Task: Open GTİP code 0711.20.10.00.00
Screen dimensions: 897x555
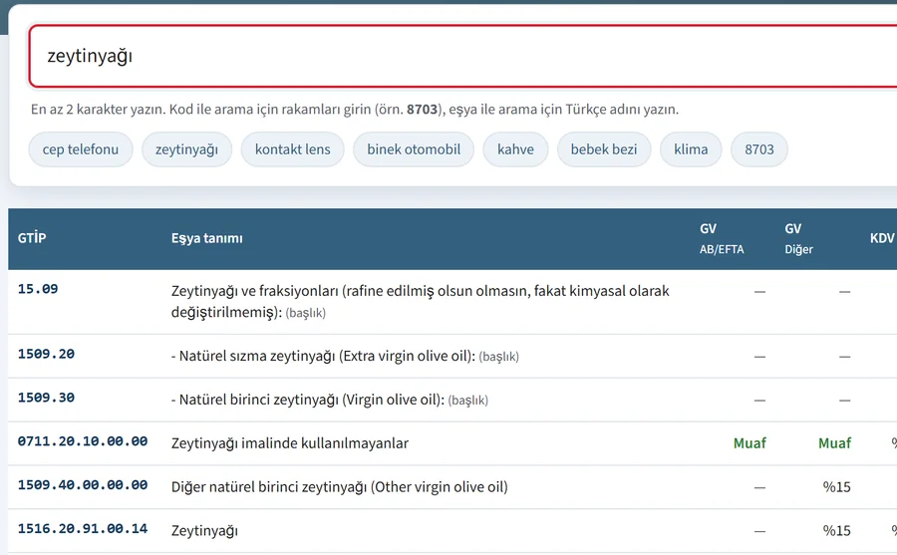Action: click(83, 441)
